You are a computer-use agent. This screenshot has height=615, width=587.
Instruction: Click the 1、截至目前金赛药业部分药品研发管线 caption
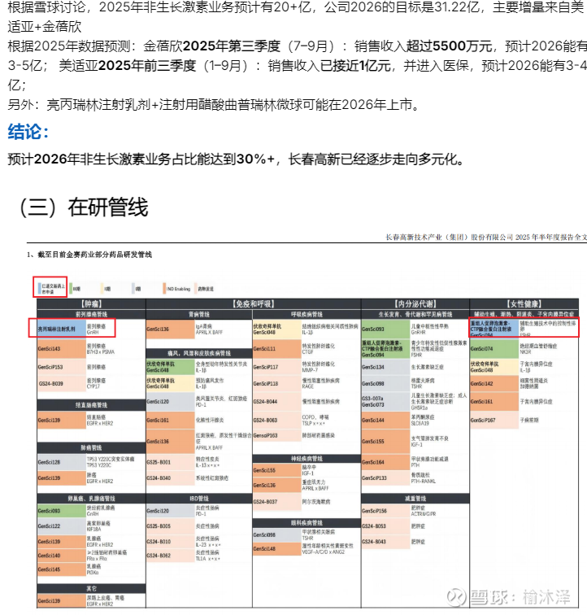tap(89, 255)
